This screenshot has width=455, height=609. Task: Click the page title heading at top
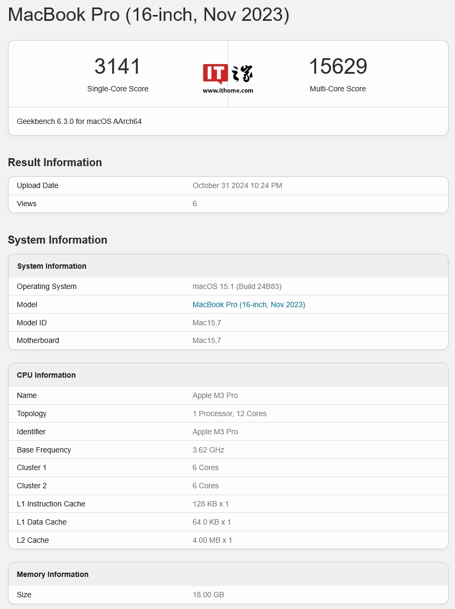(x=148, y=15)
